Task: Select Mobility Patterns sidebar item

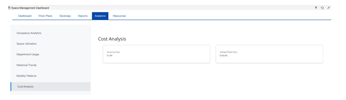Action: [x=27, y=76]
